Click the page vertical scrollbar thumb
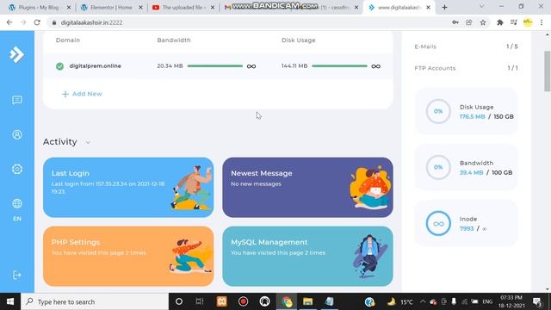Viewport: 551px width, 310px height. (548, 71)
